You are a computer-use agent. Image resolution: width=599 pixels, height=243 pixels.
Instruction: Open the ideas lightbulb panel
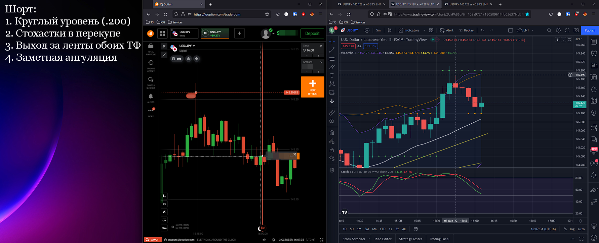(594, 113)
